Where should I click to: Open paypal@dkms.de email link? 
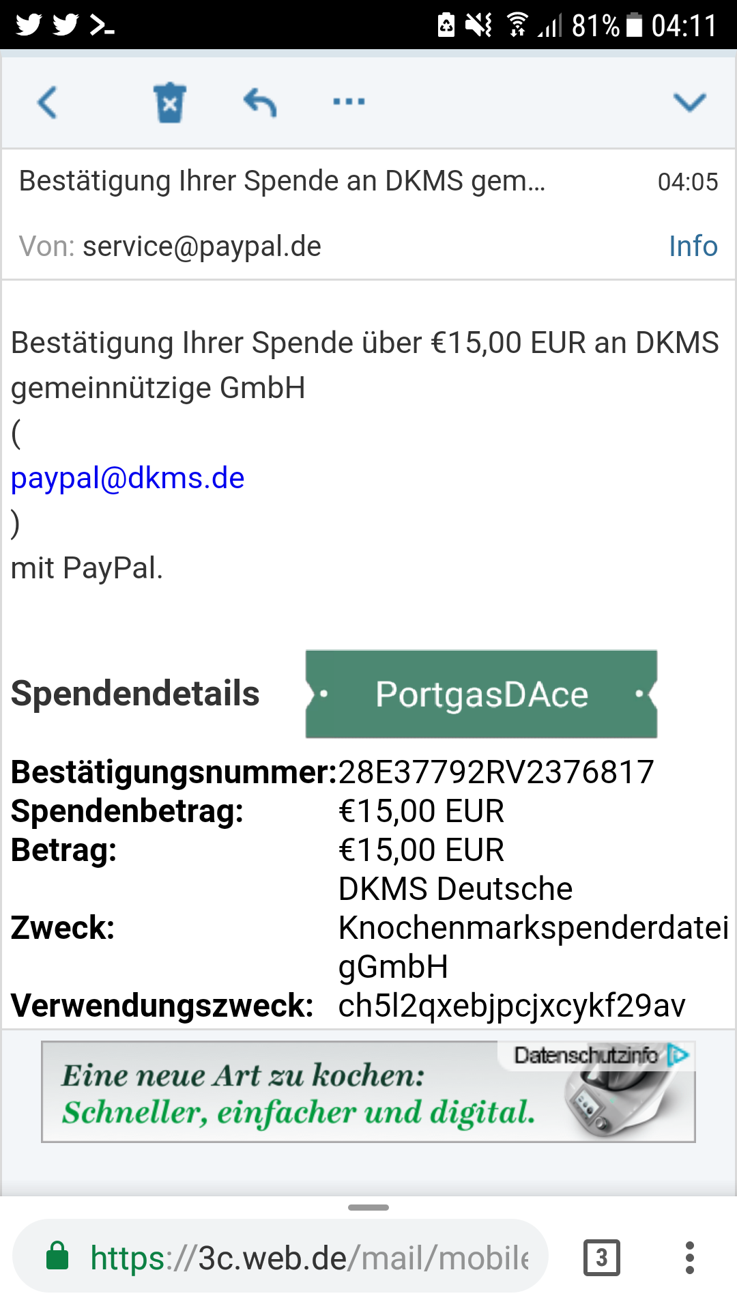[x=128, y=478]
